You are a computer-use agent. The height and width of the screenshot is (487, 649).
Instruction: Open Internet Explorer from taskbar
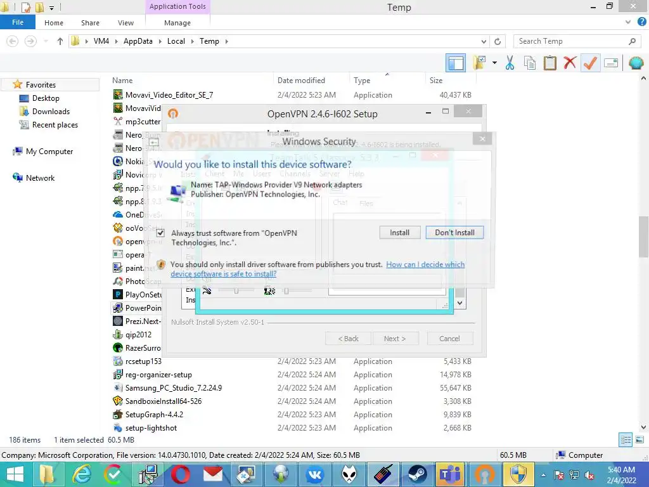(x=82, y=474)
